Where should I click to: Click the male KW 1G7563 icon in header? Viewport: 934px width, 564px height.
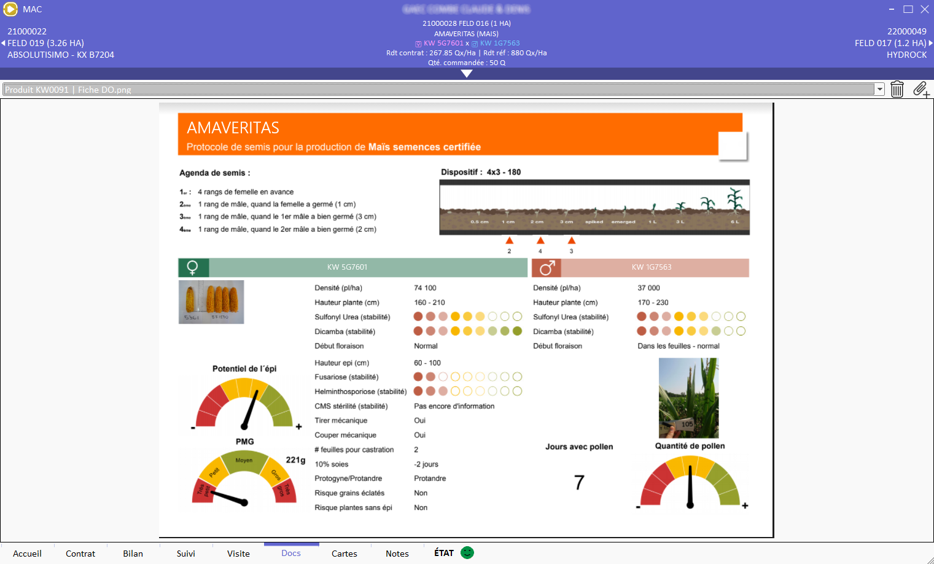[x=475, y=44]
